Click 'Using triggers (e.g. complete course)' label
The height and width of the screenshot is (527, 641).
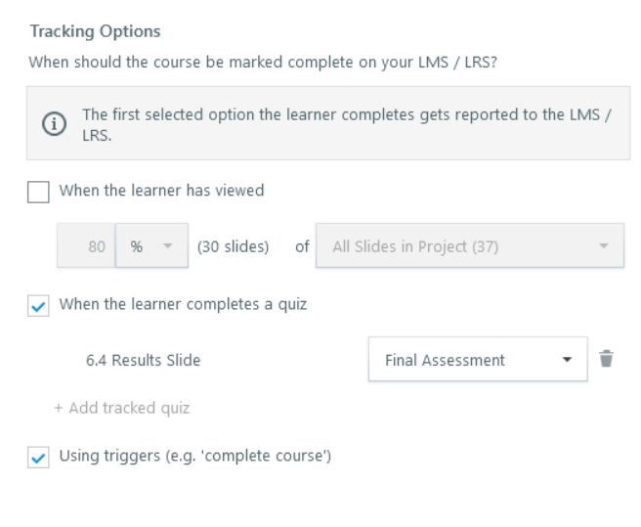coord(195,456)
